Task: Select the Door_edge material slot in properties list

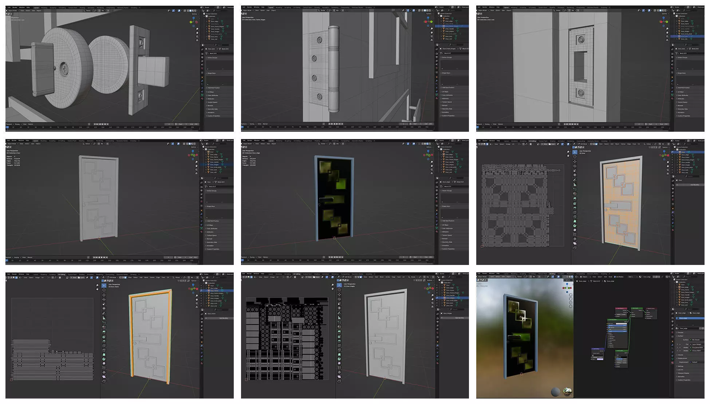Action: pos(683,318)
